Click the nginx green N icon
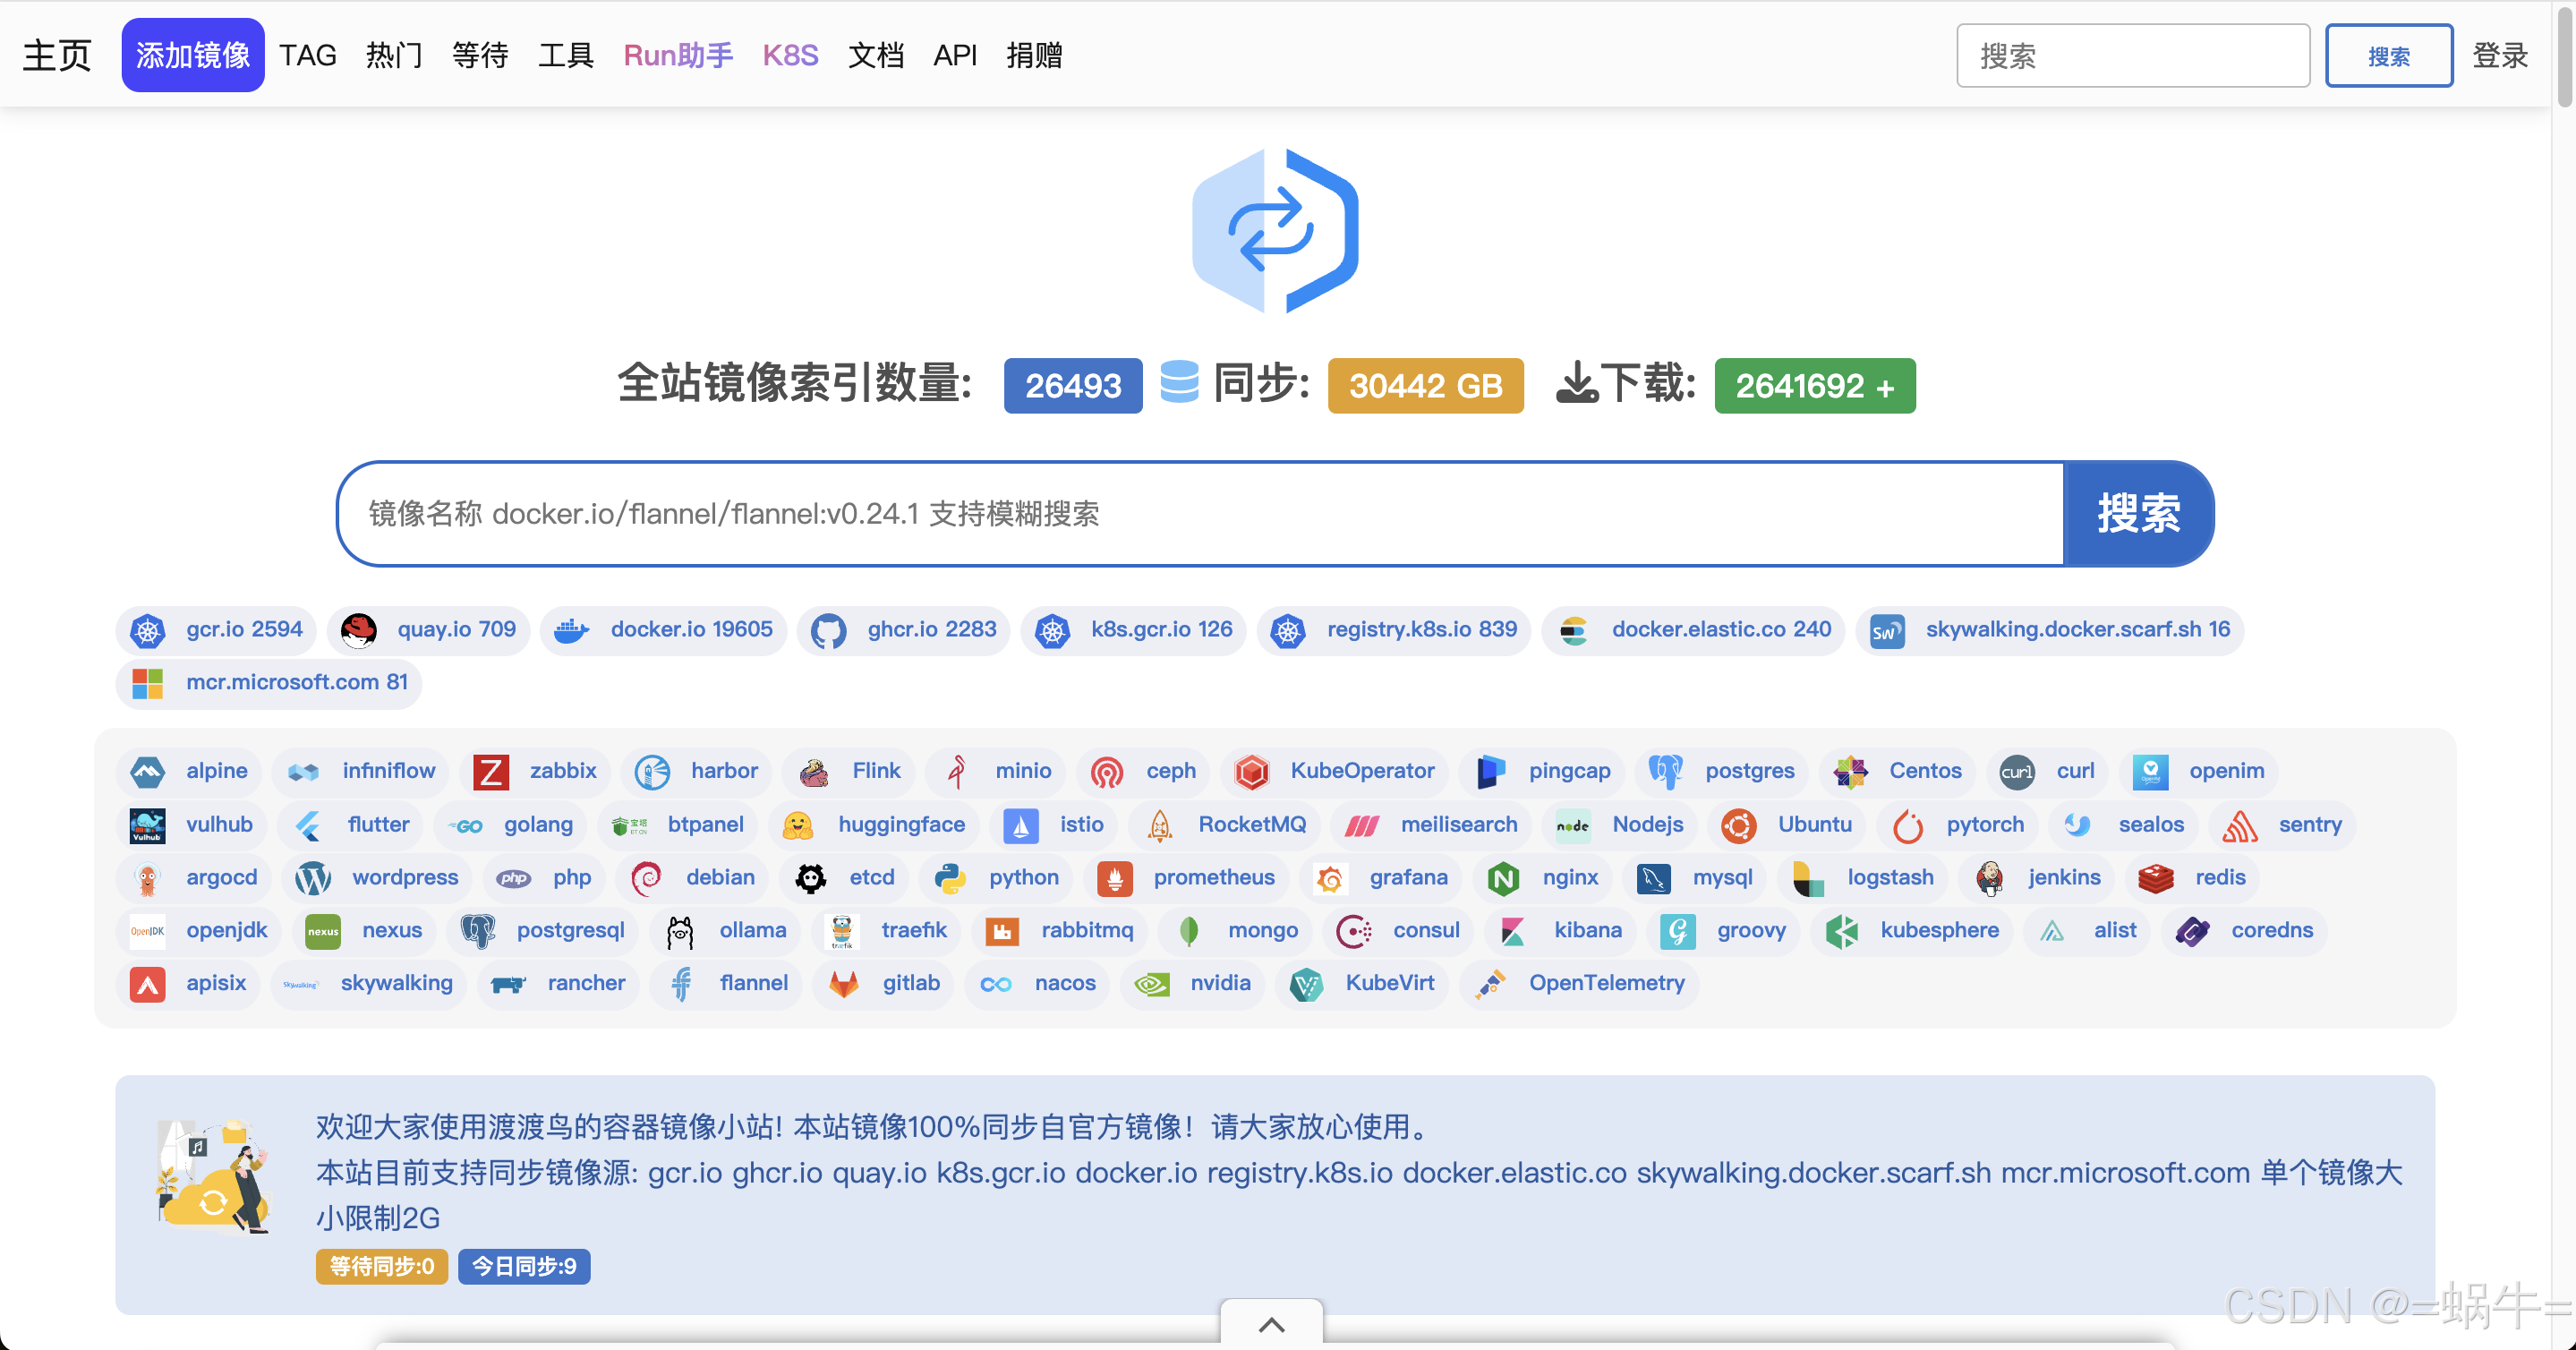 [1503, 878]
